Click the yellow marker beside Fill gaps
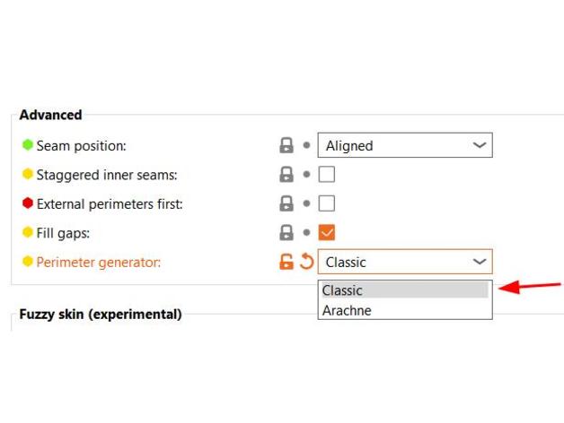564x423 pixels. [28, 233]
